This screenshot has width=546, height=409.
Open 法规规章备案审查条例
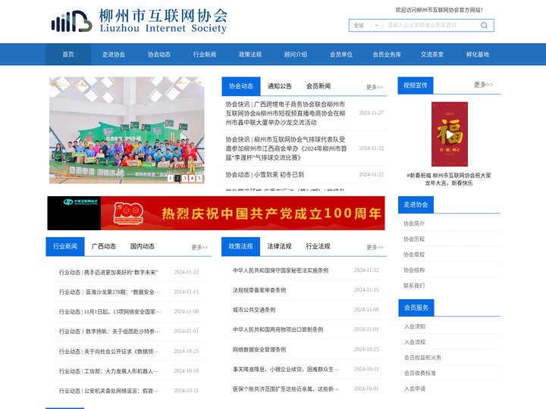pos(259,289)
